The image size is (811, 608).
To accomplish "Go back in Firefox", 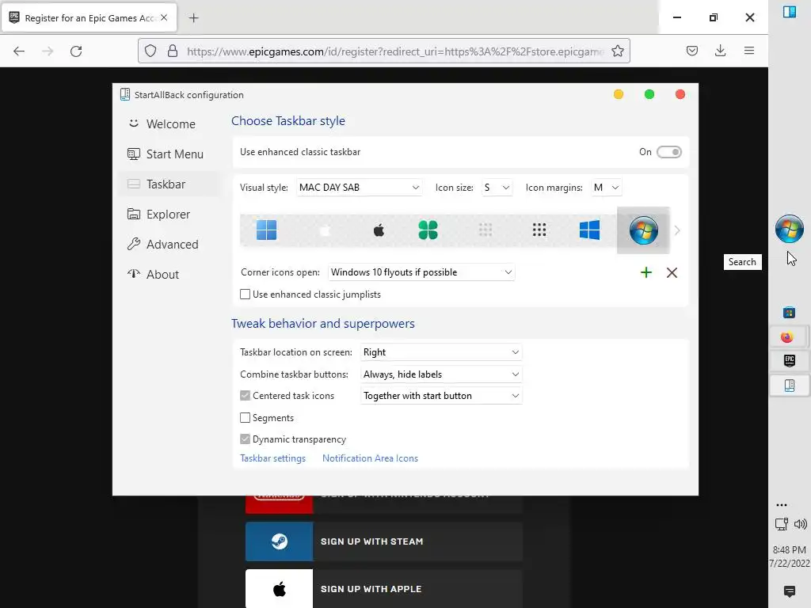I will click(x=19, y=51).
